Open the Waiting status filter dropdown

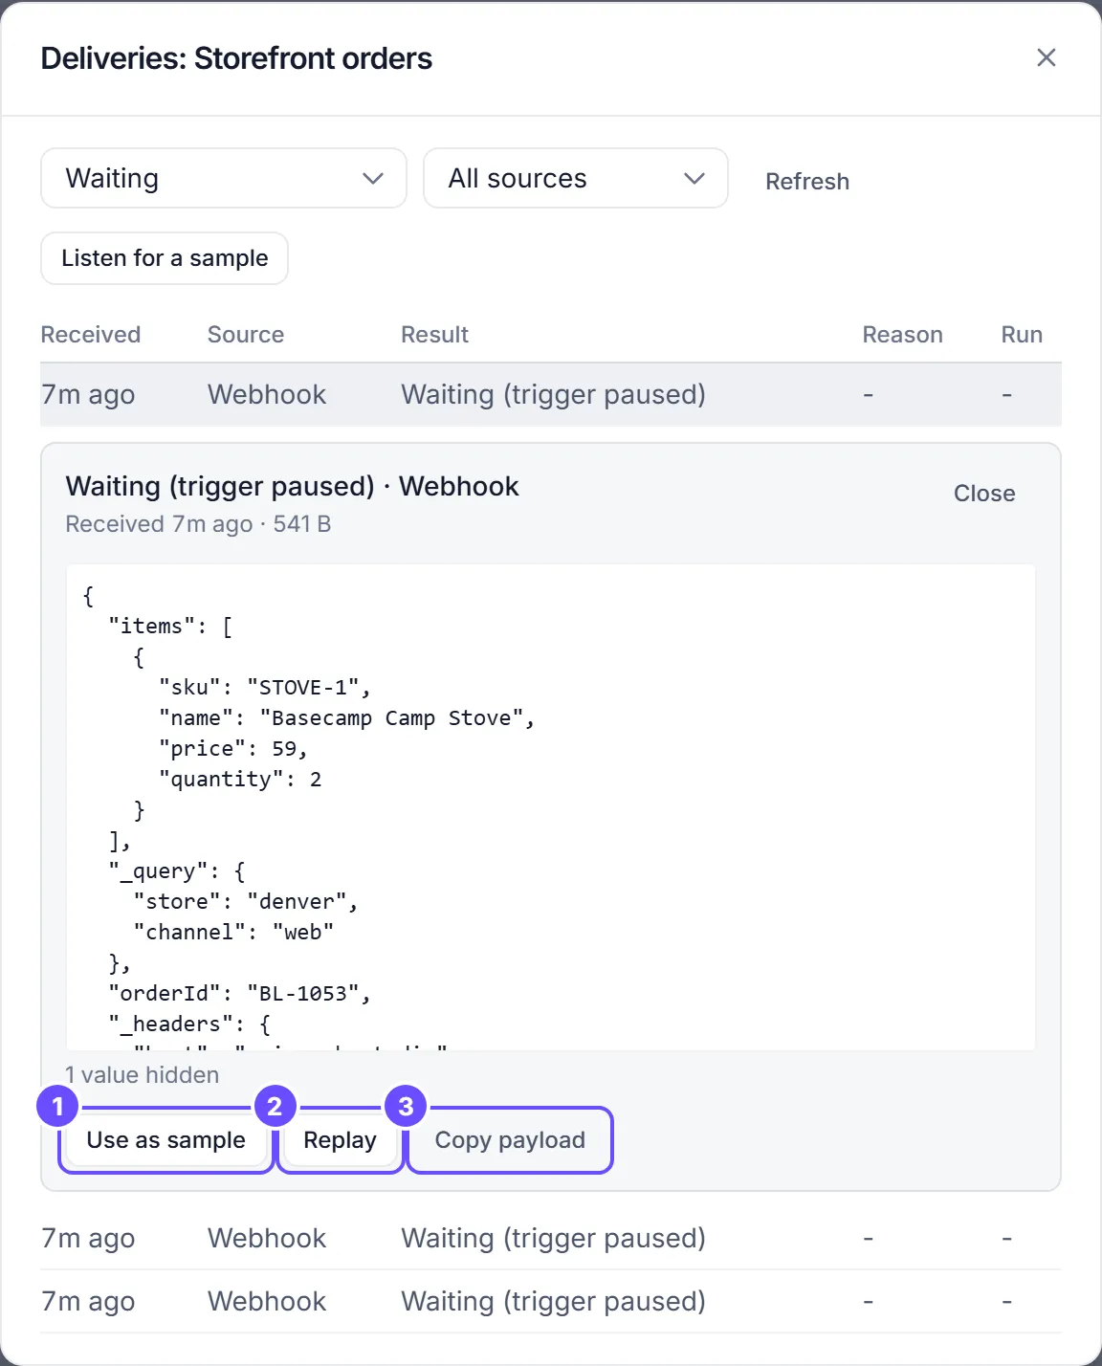coord(224,178)
